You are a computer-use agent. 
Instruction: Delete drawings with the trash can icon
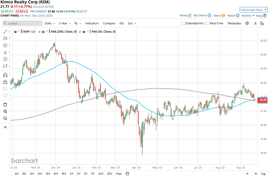coord(5,105)
